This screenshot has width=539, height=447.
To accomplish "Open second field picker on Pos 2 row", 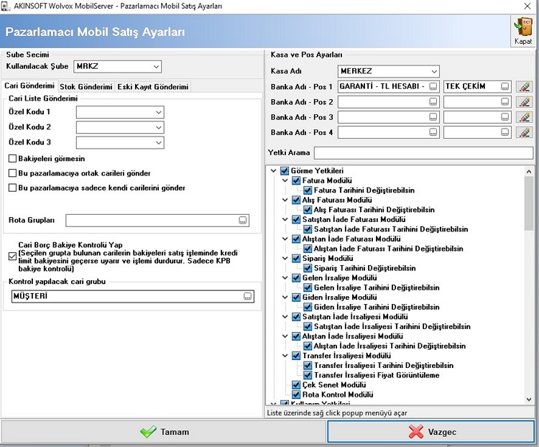I will pos(505,102).
